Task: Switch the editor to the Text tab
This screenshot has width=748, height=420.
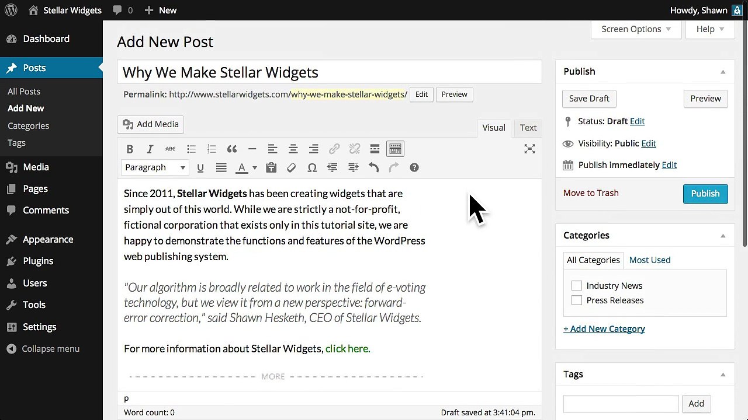Action: [x=528, y=128]
